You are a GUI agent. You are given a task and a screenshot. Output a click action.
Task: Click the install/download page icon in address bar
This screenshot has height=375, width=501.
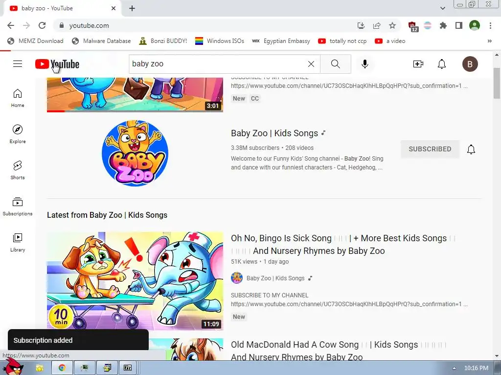coord(361,25)
